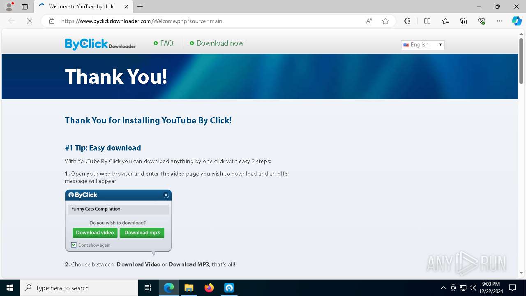
Task: Close the ByClick popup illustration
Action: [x=166, y=195]
